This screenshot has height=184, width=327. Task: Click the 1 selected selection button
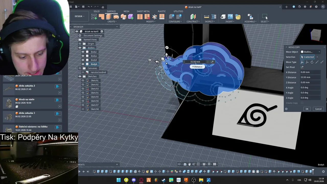[308, 57]
